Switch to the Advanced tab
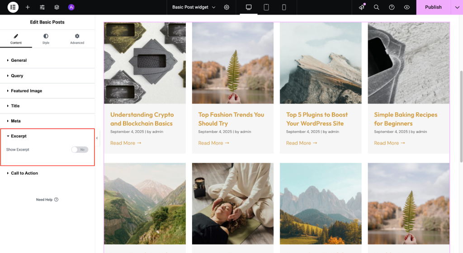 click(x=77, y=39)
